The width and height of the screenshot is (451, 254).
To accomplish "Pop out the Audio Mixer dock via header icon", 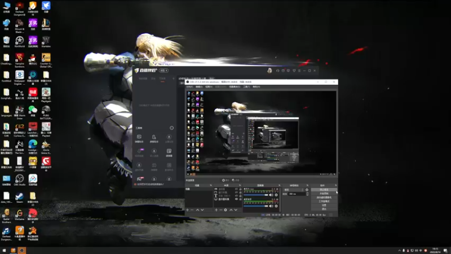I will [279, 185].
